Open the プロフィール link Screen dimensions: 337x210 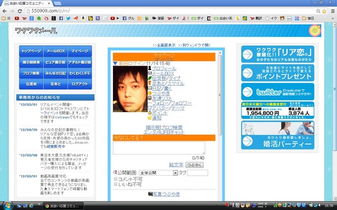pyautogui.click(x=164, y=68)
